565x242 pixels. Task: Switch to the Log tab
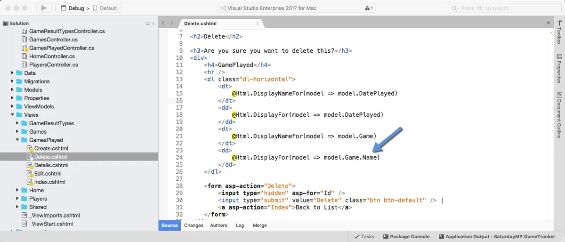[240, 226]
